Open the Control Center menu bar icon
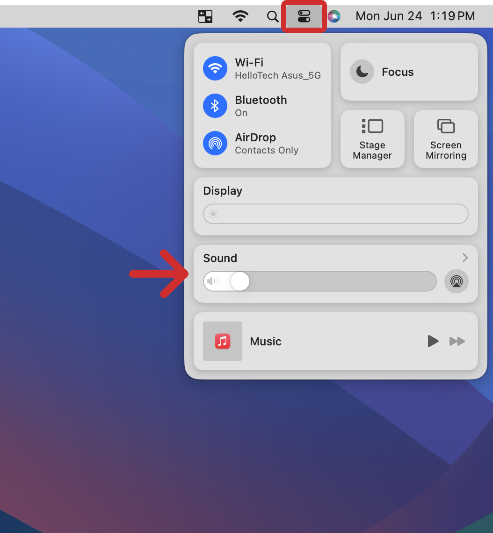 coord(304,16)
